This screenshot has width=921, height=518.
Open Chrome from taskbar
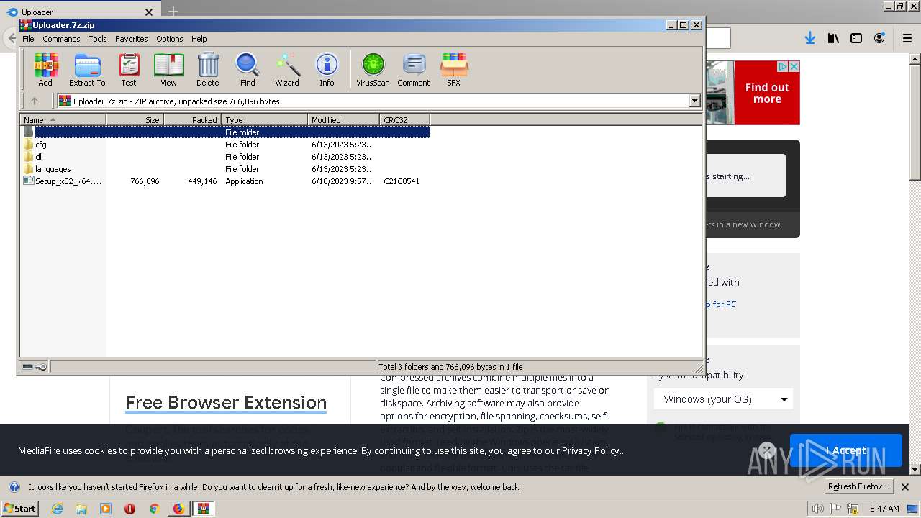[x=154, y=509]
